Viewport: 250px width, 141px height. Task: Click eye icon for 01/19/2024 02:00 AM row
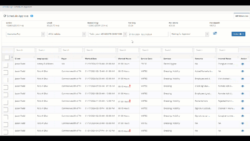pos(242,116)
